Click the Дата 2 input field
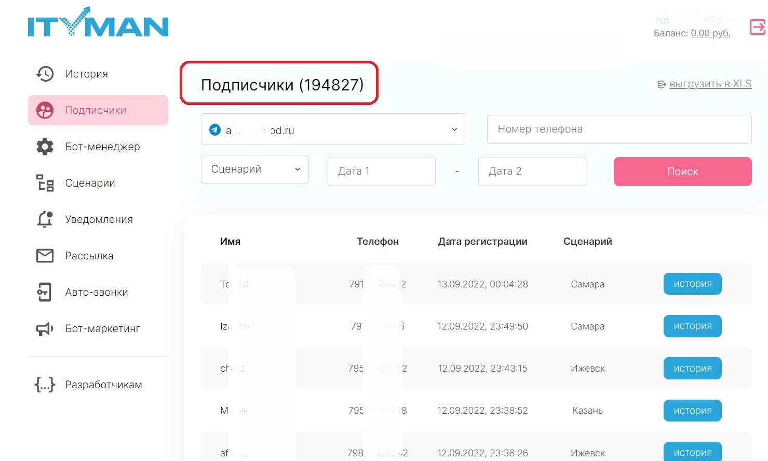Viewport: 768px width, 461px height. coord(532,172)
